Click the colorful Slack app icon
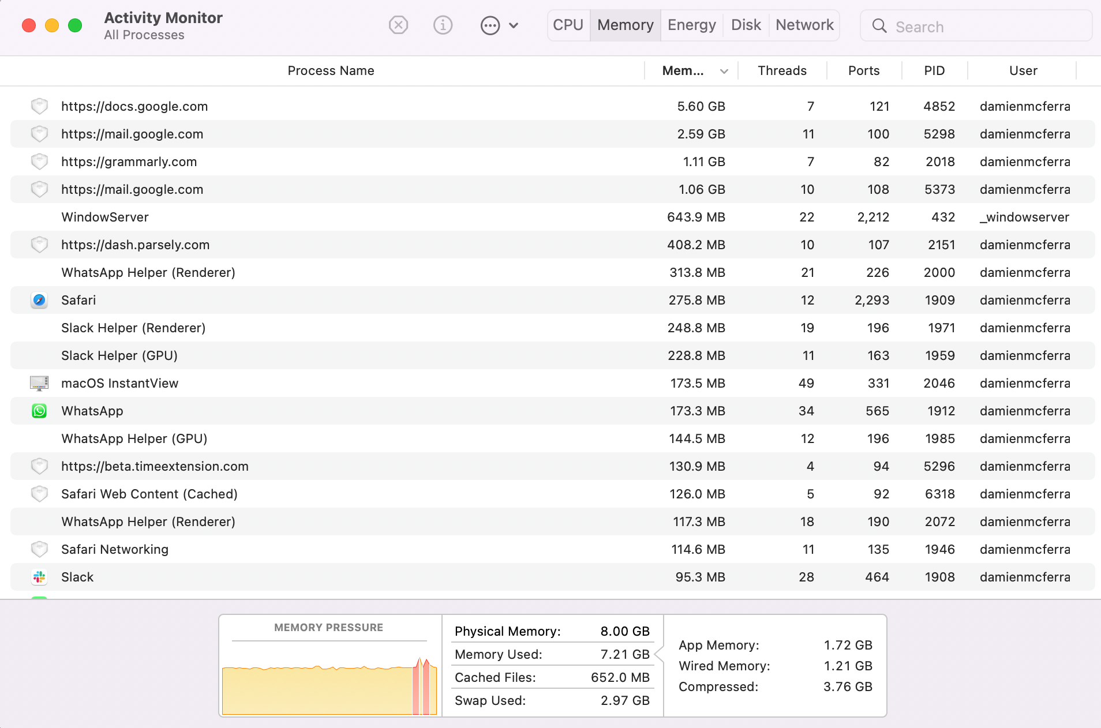The width and height of the screenshot is (1101, 728). point(39,577)
